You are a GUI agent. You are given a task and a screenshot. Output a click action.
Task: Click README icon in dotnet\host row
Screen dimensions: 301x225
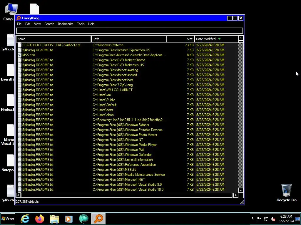pos(19,80)
